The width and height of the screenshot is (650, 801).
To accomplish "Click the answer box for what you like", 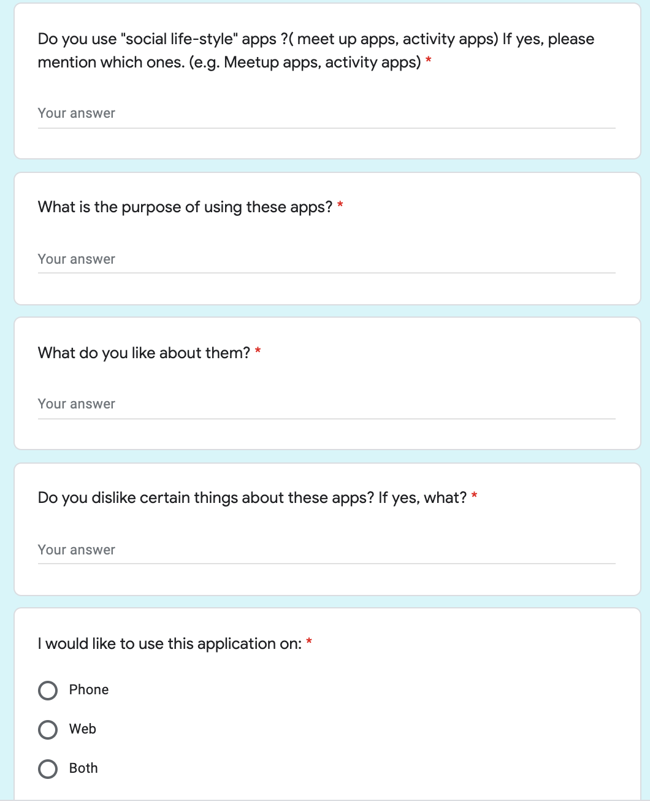I will [326, 404].
